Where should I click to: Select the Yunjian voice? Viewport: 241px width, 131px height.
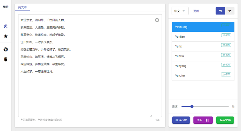point(203,37)
